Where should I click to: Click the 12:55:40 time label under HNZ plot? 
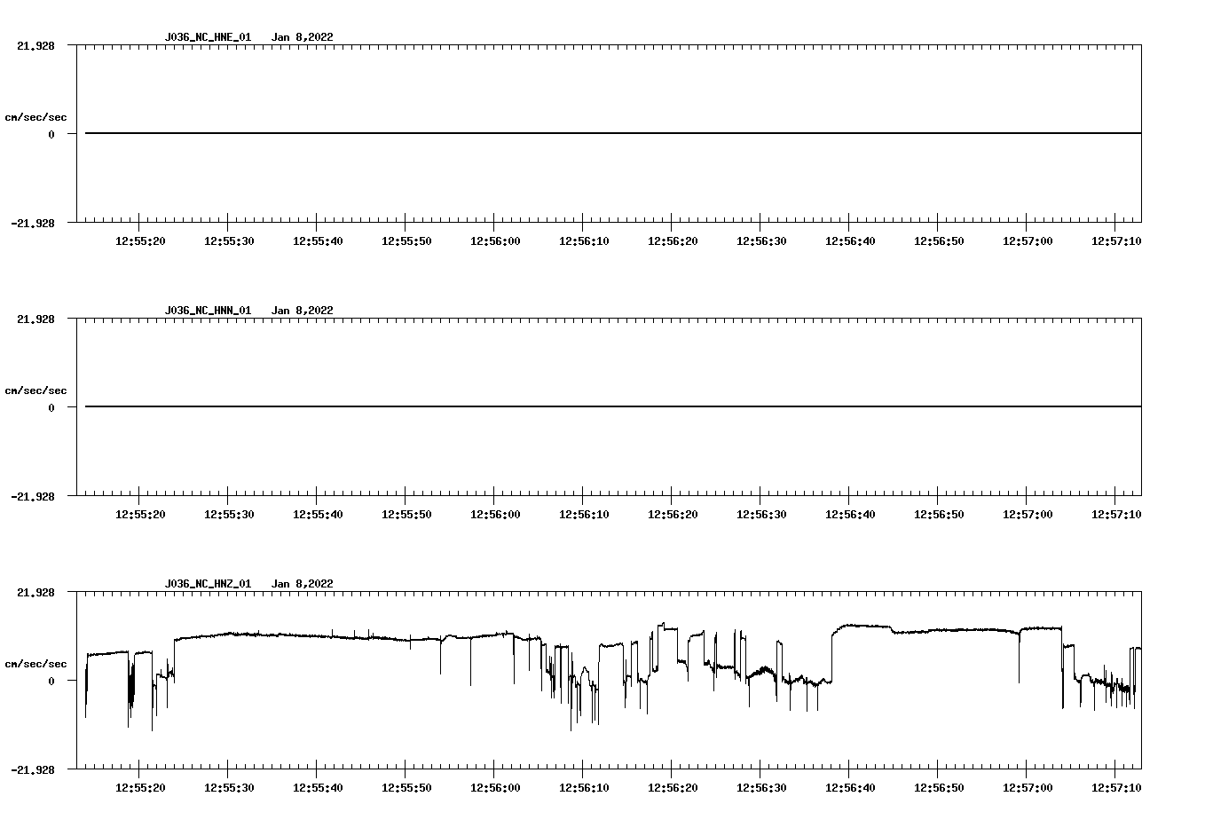(318, 788)
